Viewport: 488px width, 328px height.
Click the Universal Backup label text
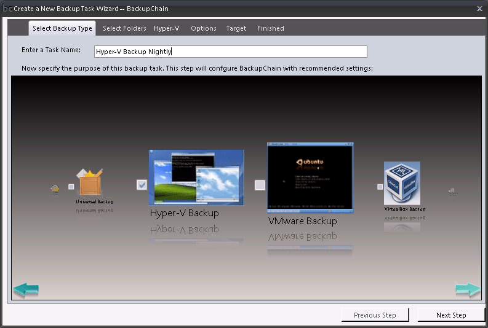pos(95,201)
